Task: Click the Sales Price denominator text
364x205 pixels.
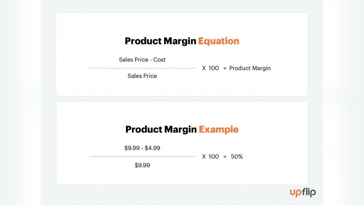Action: pyautogui.click(x=142, y=76)
